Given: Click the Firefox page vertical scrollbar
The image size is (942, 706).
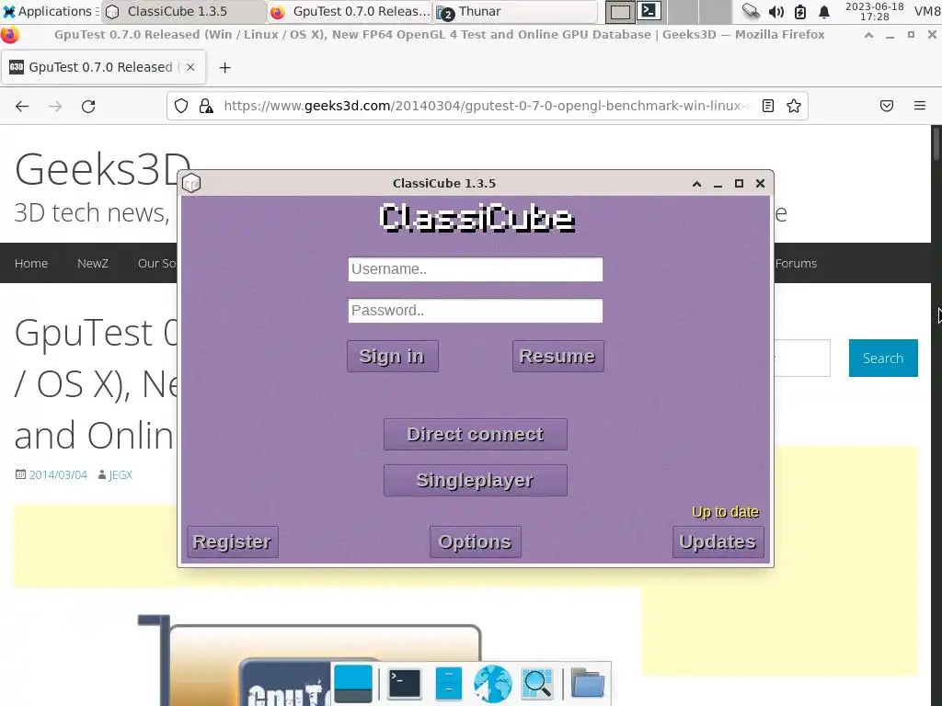Looking at the screenshot, I should (936, 415).
